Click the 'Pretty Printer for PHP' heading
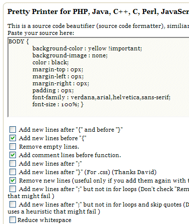The height and width of the screenshot is (224, 189). [98, 11]
